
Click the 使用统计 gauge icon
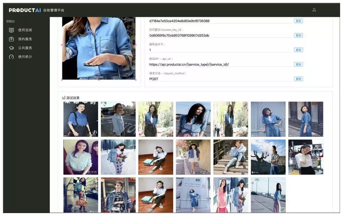coord(11,57)
